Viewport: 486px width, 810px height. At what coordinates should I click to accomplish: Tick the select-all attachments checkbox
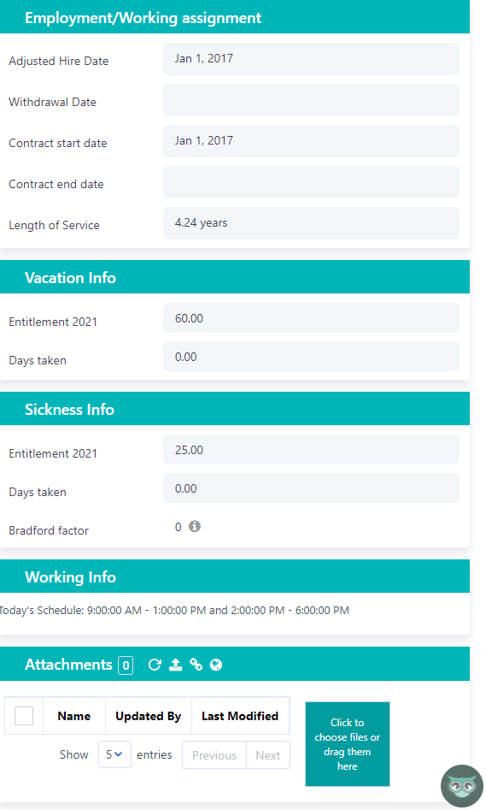coord(24,716)
